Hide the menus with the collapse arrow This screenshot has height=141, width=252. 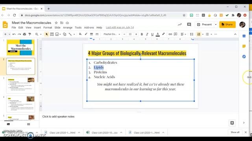tap(235, 34)
